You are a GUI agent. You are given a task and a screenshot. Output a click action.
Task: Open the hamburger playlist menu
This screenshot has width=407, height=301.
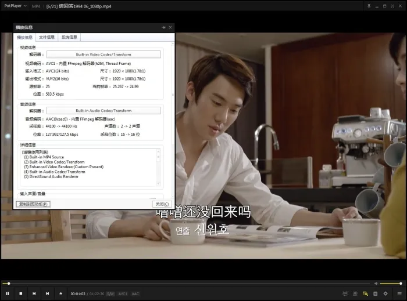pyautogui.click(x=399, y=293)
